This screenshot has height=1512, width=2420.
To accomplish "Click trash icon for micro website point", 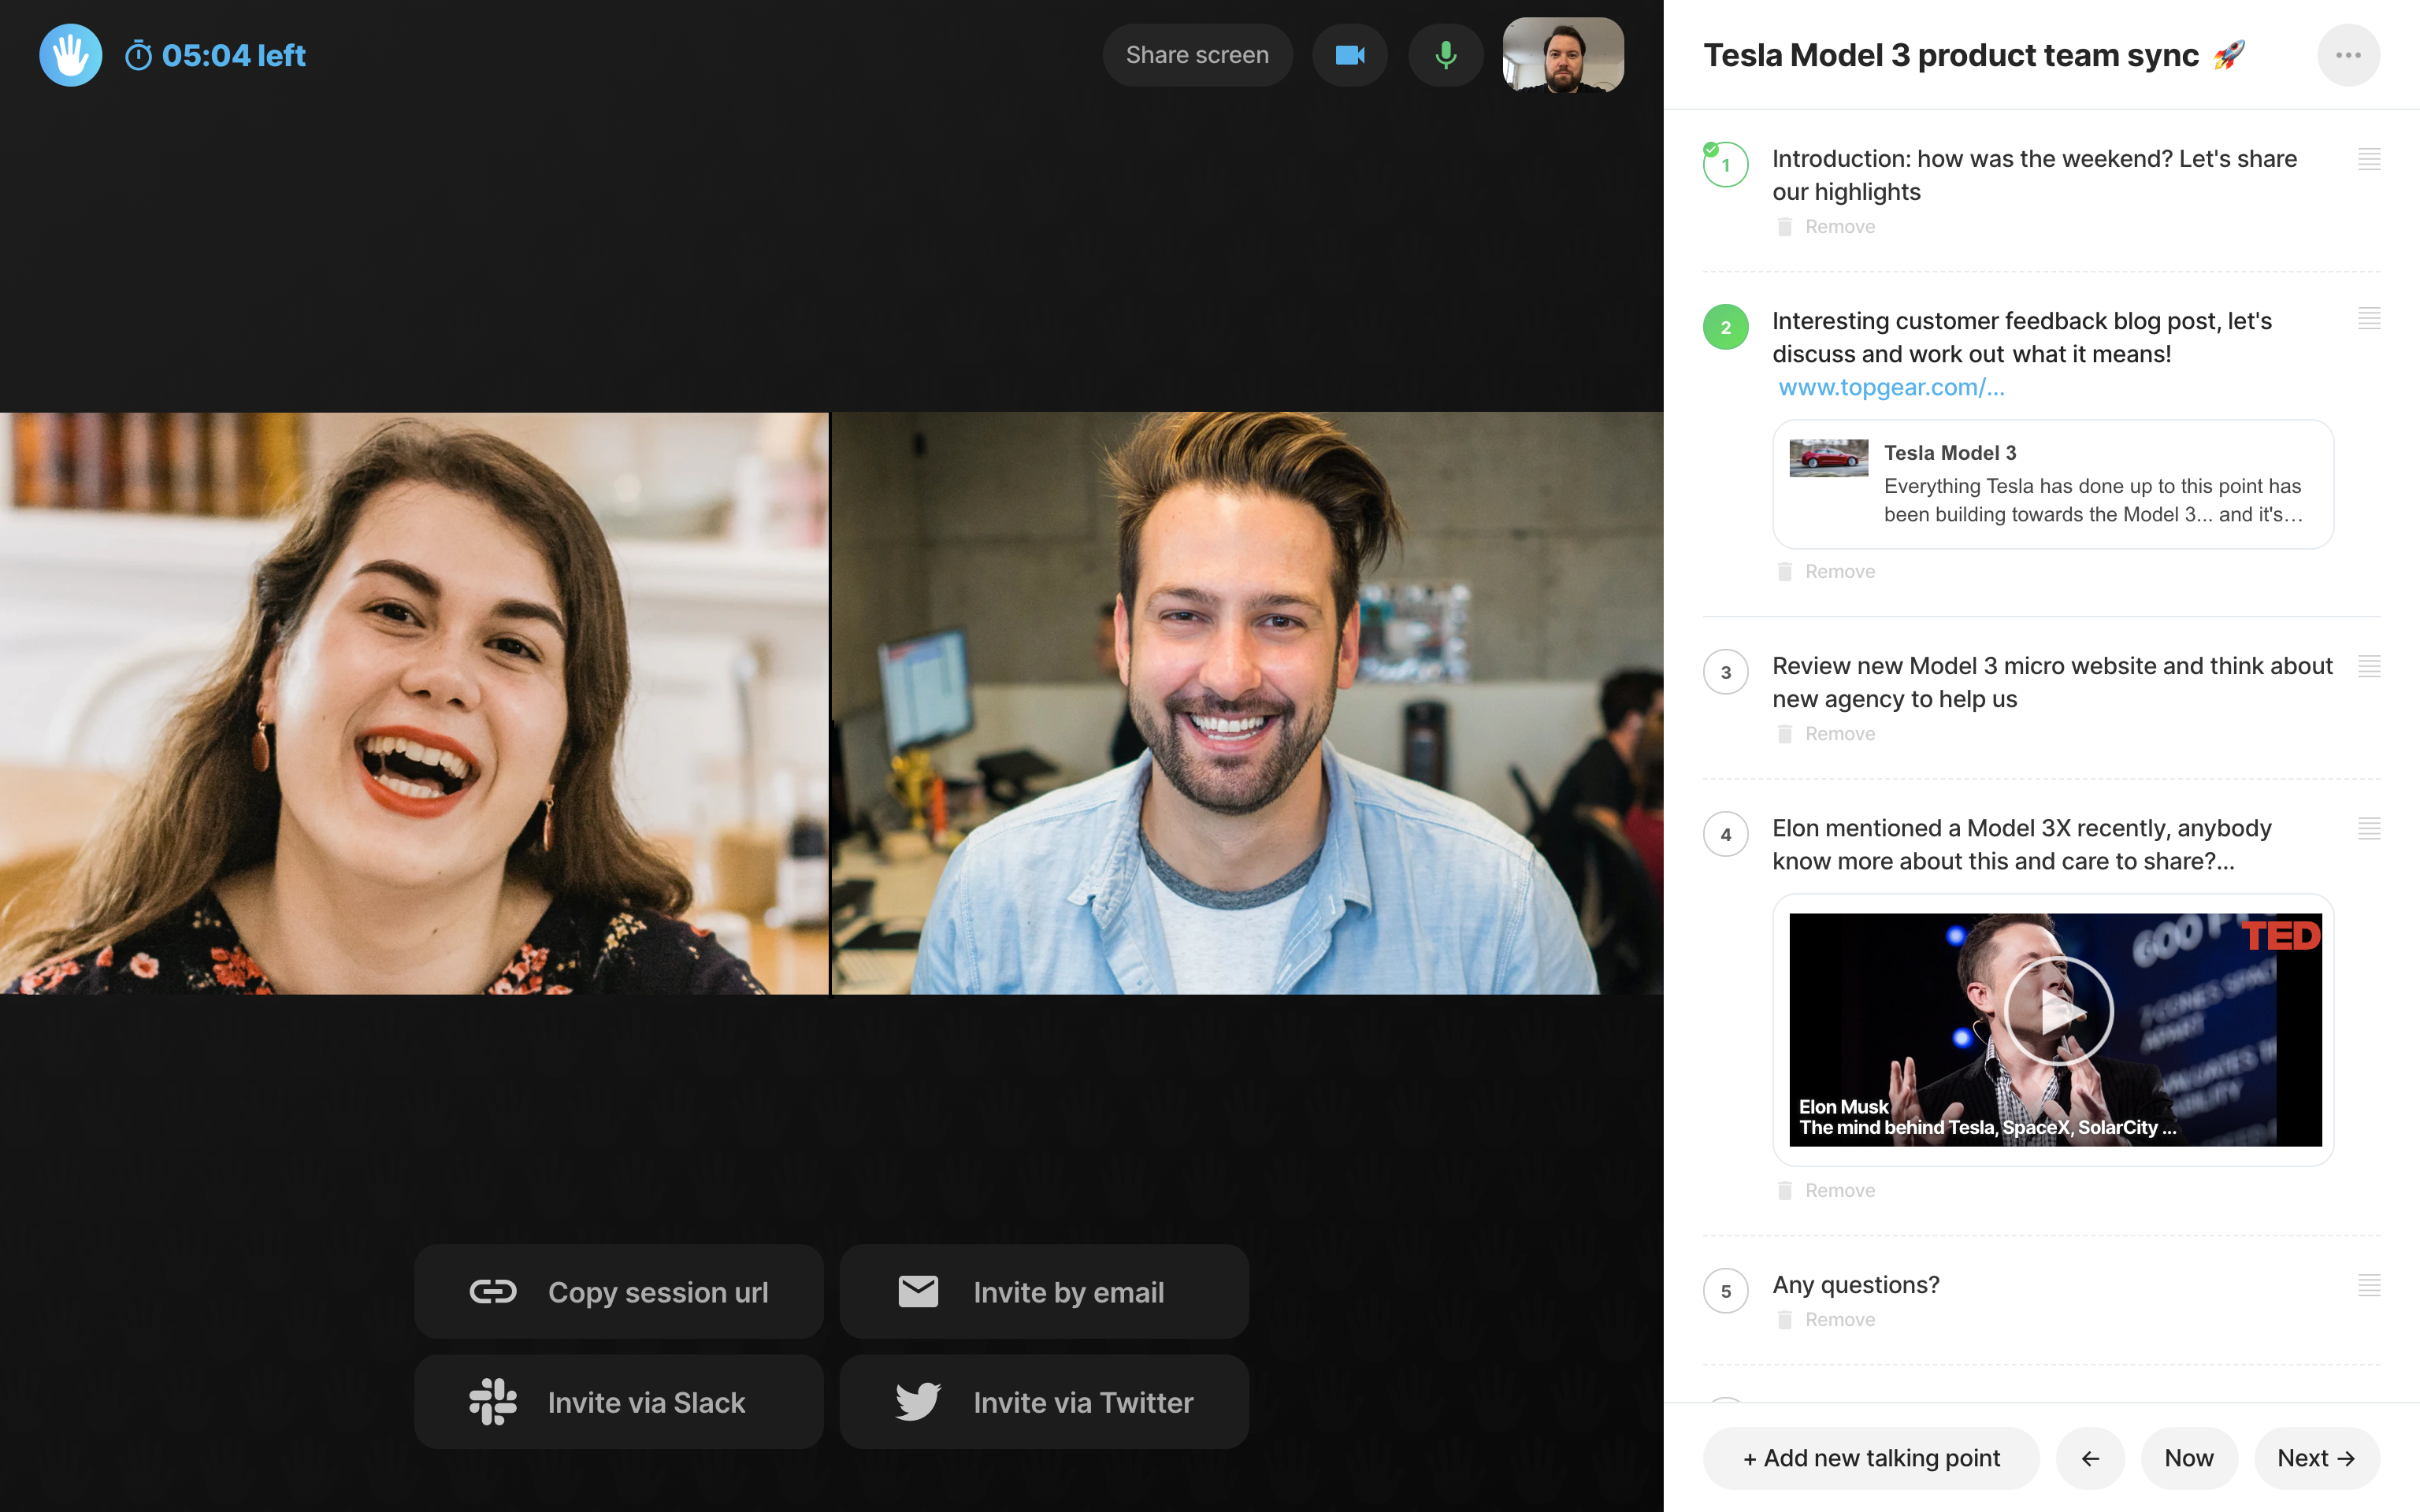I will coord(1784,734).
